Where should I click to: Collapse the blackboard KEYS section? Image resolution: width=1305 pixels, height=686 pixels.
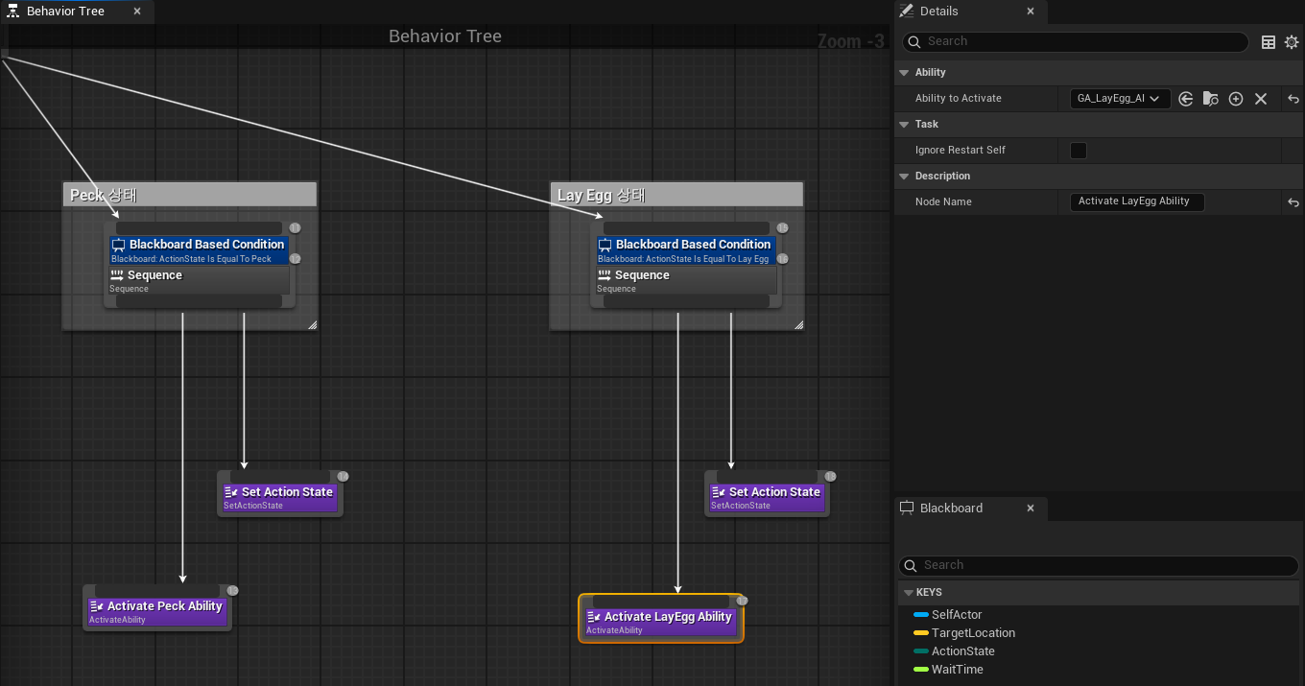pyautogui.click(x=909, y=593)
